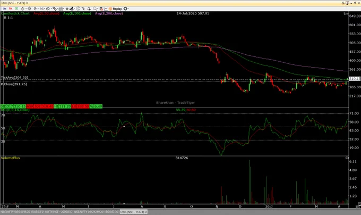Open the first NSE.NIFTY tab ending in 0

(x=22, y=212)
